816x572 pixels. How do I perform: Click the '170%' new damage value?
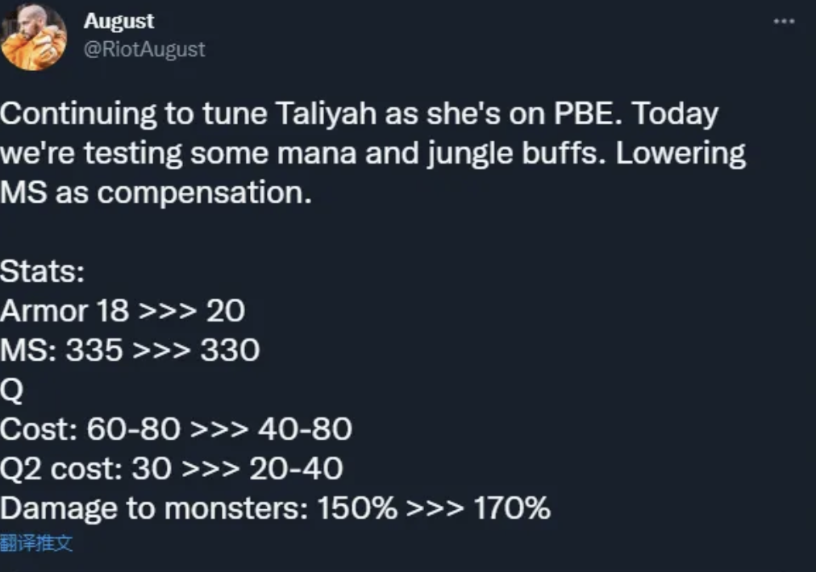pyautogui.click(x=512, y=508)
